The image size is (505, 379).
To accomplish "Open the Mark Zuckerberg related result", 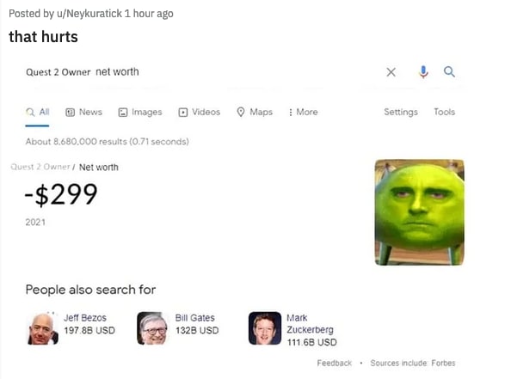I will point(310,324).
